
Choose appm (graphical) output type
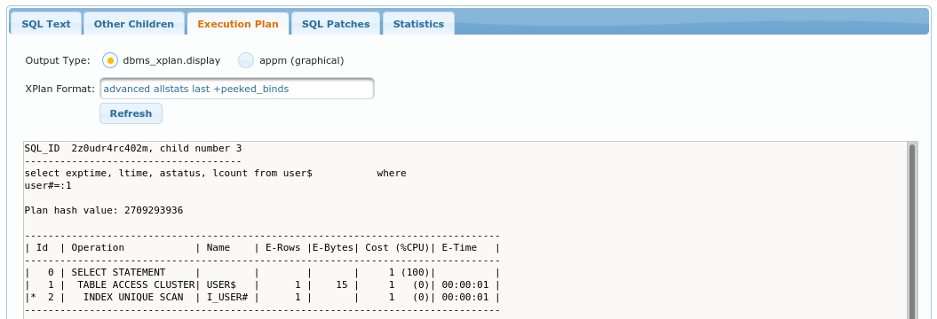[x=246, y=60]
